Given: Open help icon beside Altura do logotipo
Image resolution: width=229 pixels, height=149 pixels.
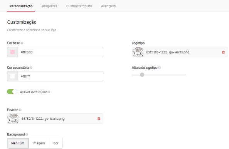Looking at the screenshot, I should pos(160,68).
